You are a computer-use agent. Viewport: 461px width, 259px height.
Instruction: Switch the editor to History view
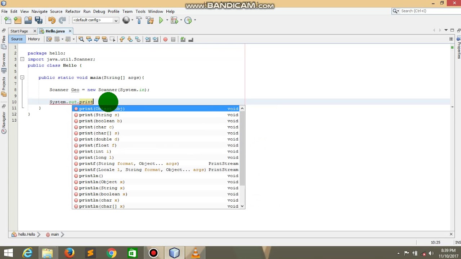pyautogui.click(x=34, y=39)
